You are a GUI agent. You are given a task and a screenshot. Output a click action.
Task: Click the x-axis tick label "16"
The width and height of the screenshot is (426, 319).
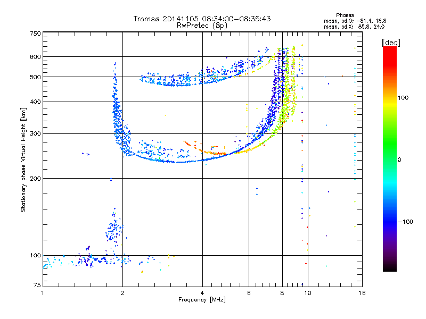[x=362, y=293]
